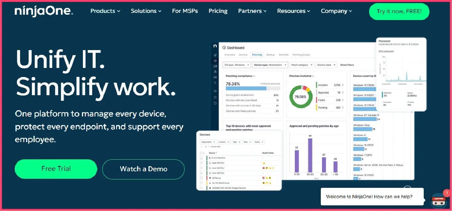This screenshot has height=211, width=452.
Task: Expand the Products navigation menu
Action: pos(105,11)
